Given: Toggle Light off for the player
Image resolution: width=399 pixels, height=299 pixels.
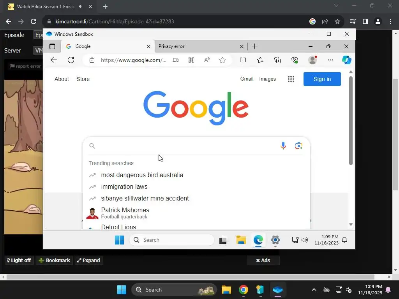Looking at the screenshot, I should point(19,260).
